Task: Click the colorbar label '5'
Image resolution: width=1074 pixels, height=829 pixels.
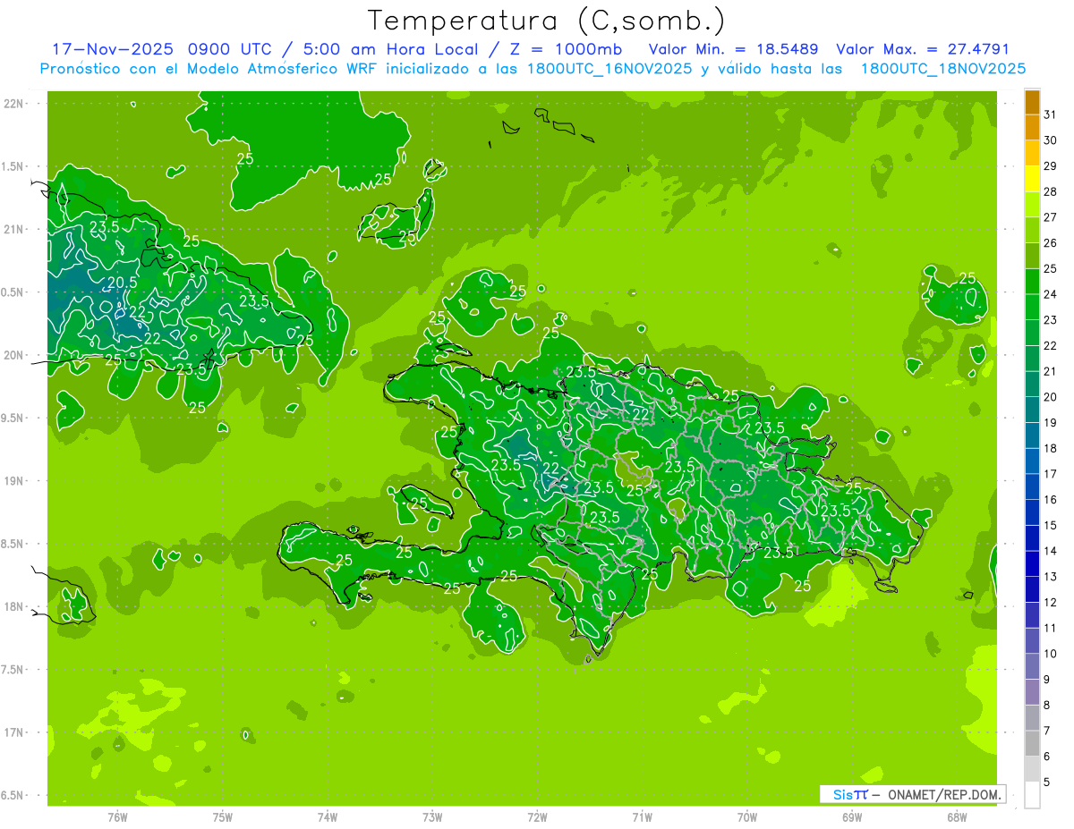Action: point(1048,782)
